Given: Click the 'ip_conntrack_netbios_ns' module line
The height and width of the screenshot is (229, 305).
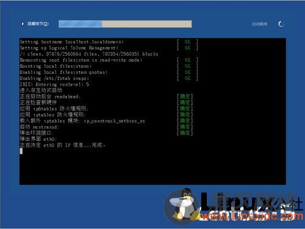Looking at the screenshot, I should [82, 121].
